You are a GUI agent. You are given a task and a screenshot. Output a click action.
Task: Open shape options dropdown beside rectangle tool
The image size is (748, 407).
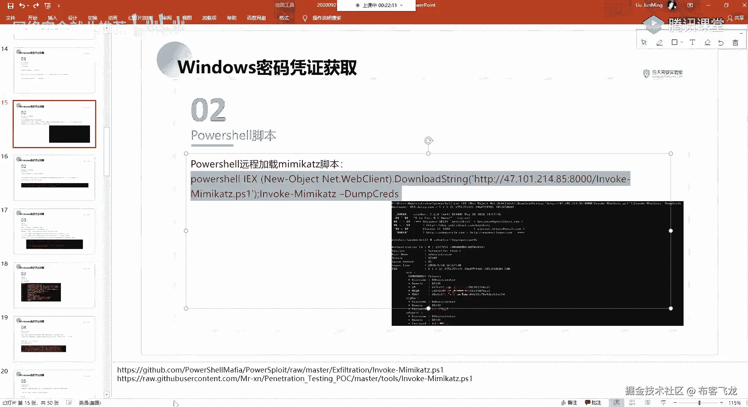point(682,42)
